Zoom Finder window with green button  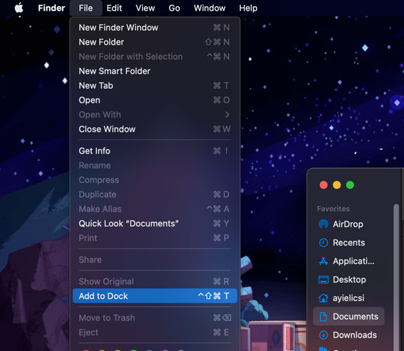click(350, 185)
